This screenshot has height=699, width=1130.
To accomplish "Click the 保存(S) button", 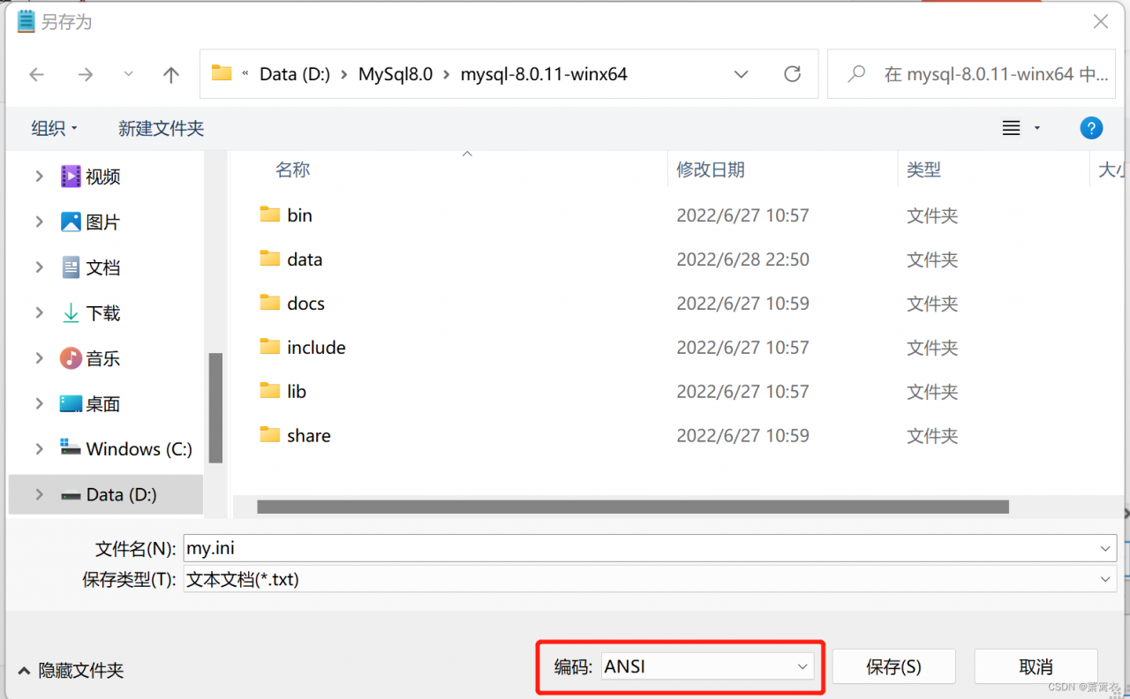I will (x=893, y=667).
